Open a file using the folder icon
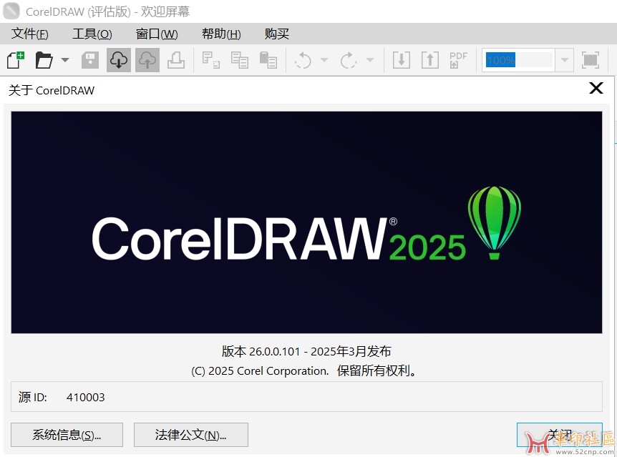The width and height of the screenshot is (617, 457). pyautogui.click(x=44, y=60)
